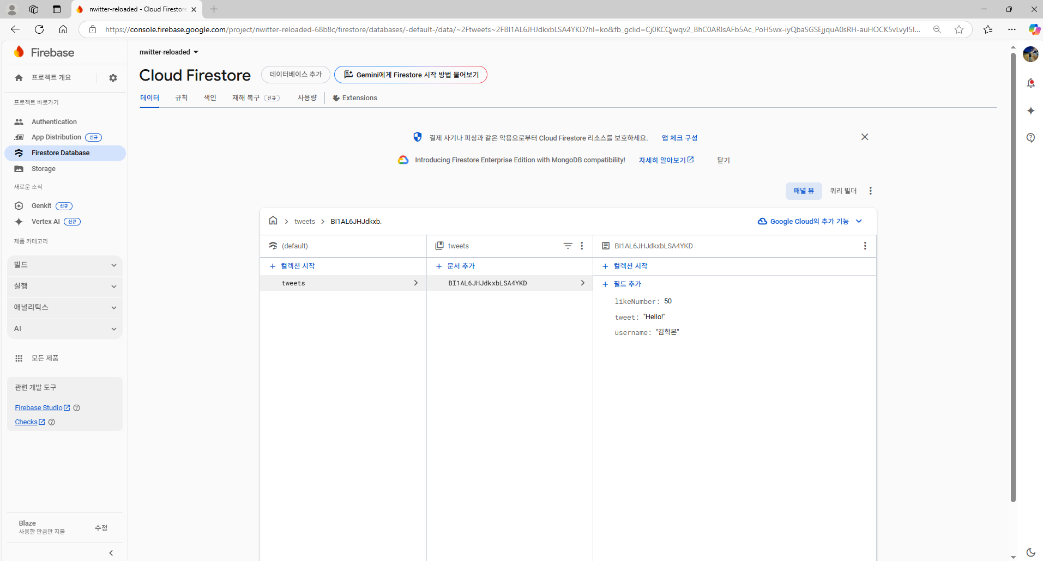Image resolution: width=1043 pixels, height=561 pixels.
Task: Switch to the 규칙 tab
Action: click(182, 97)
